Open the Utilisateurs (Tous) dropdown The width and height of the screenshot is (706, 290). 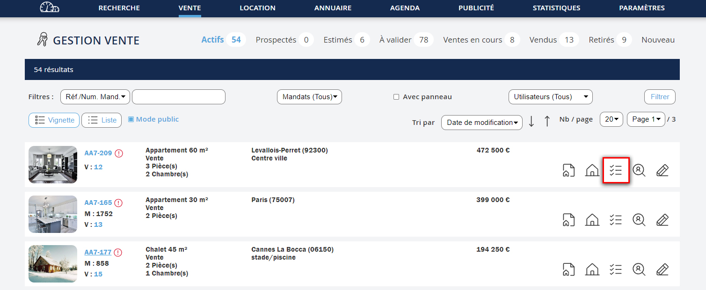550,97
